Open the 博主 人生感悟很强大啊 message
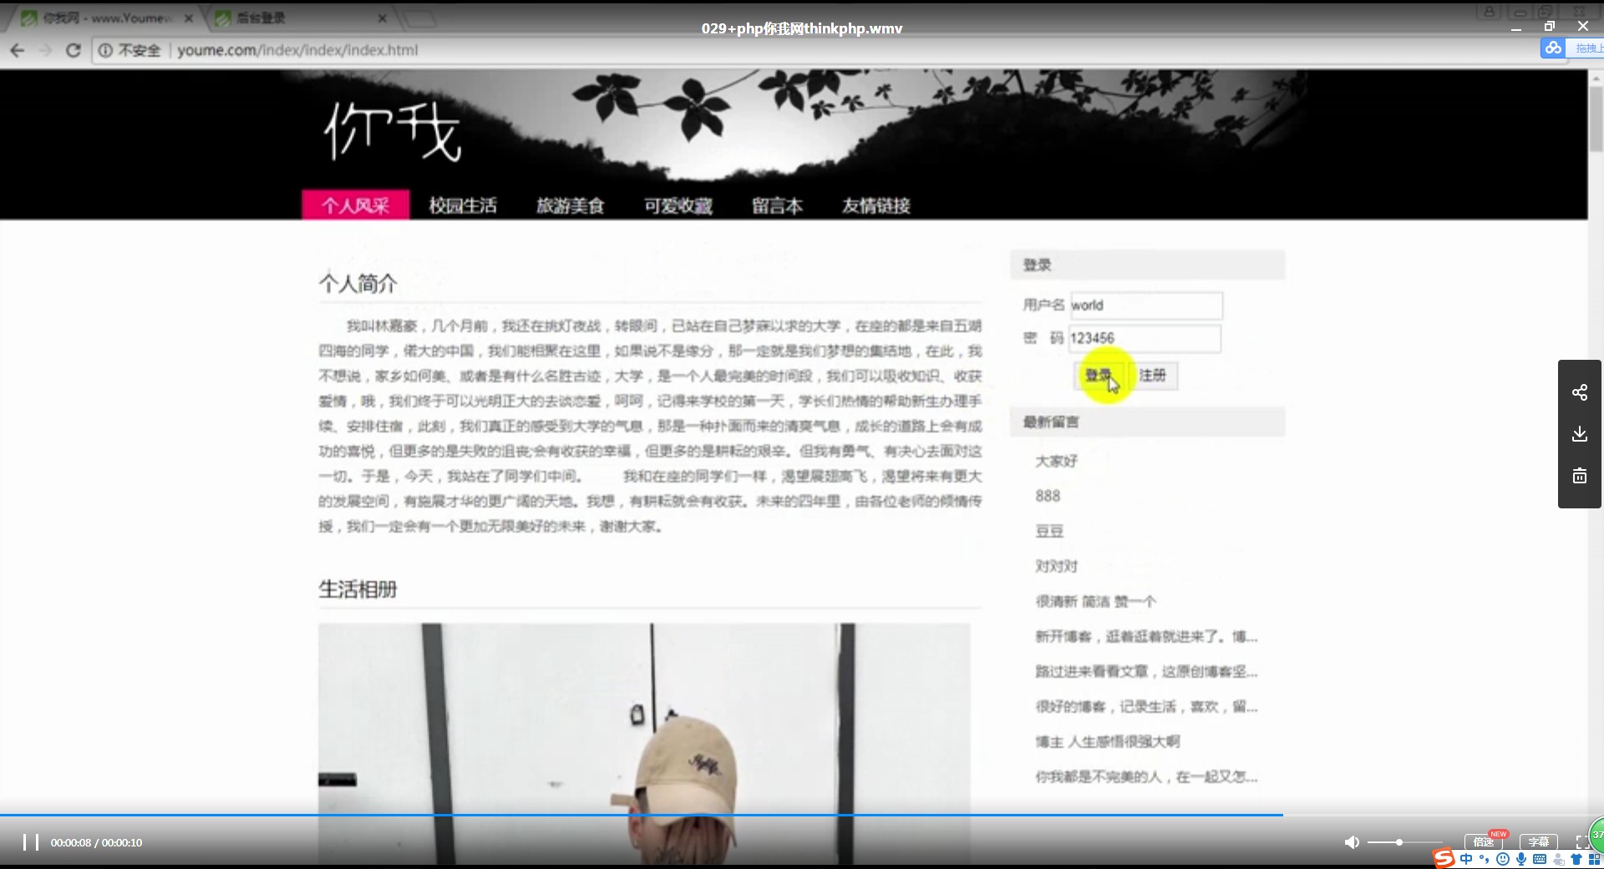This screenshot has height=869, width=1604. coord(1108,741)
